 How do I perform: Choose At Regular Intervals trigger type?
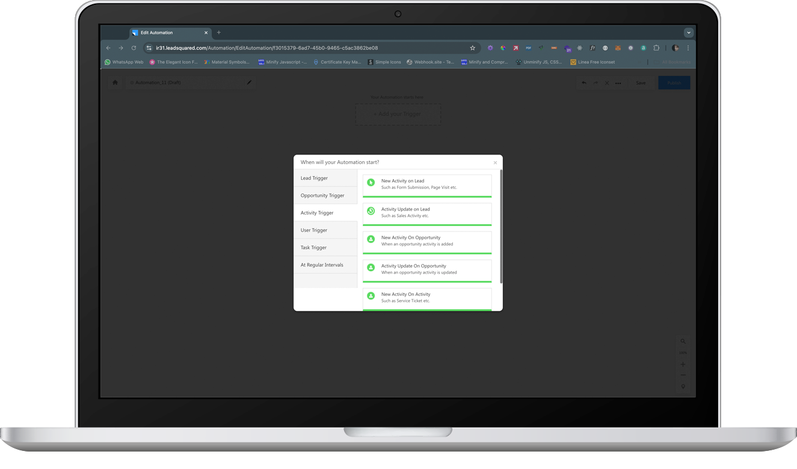(321, 265)
